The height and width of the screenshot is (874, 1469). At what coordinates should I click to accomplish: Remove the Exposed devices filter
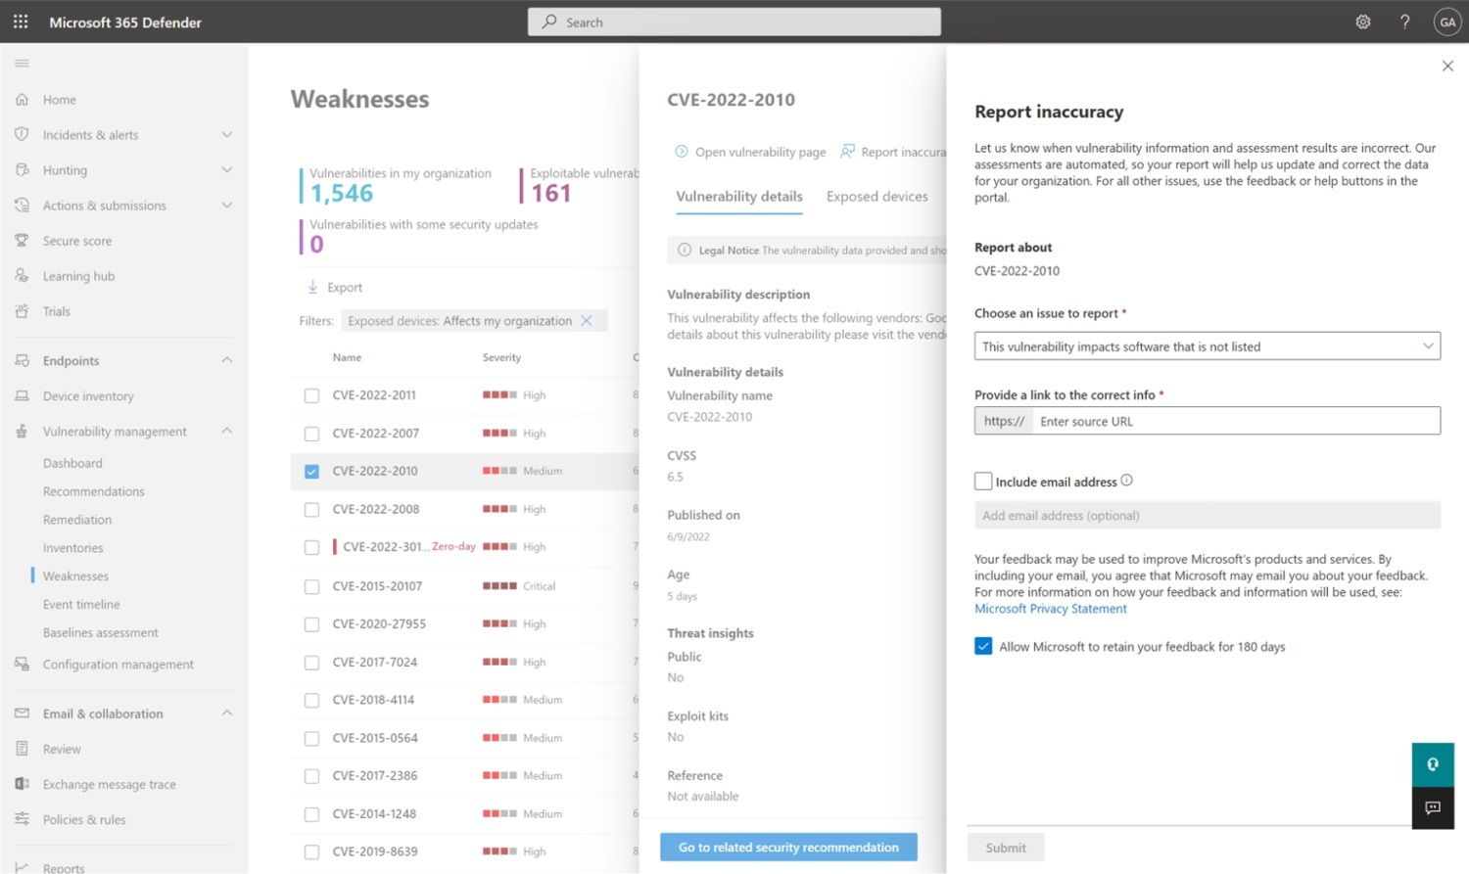(587, 321)
